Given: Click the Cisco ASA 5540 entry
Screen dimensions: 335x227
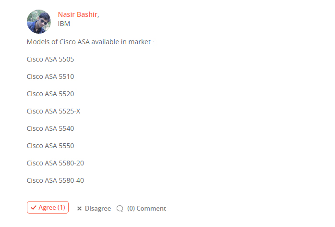Looking at the screenshot, I should tap(50, 128).
